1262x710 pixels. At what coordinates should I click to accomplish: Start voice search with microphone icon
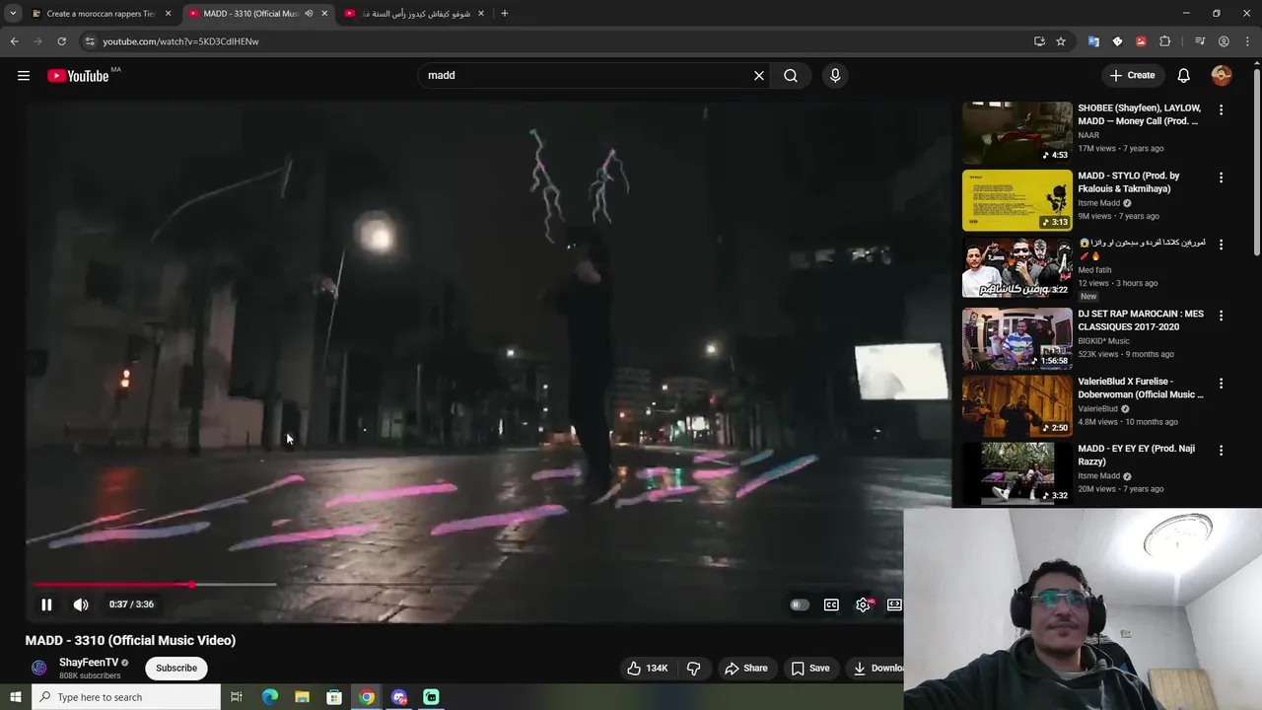click(x=835, y=76)
